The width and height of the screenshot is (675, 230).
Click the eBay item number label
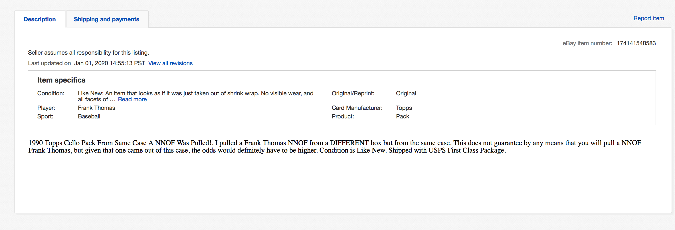587,43
